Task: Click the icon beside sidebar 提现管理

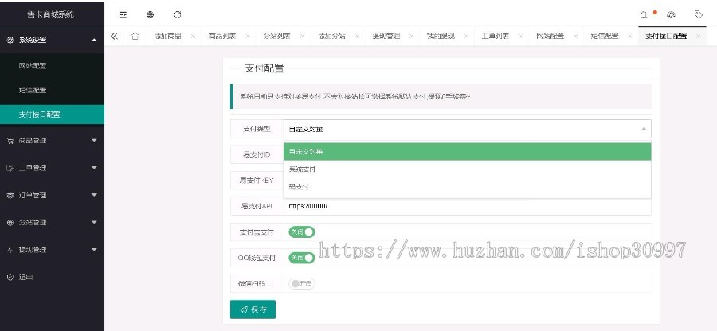Action: [x=10, y=250]
